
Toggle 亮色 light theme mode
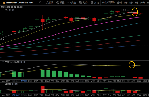pos(72,3)
